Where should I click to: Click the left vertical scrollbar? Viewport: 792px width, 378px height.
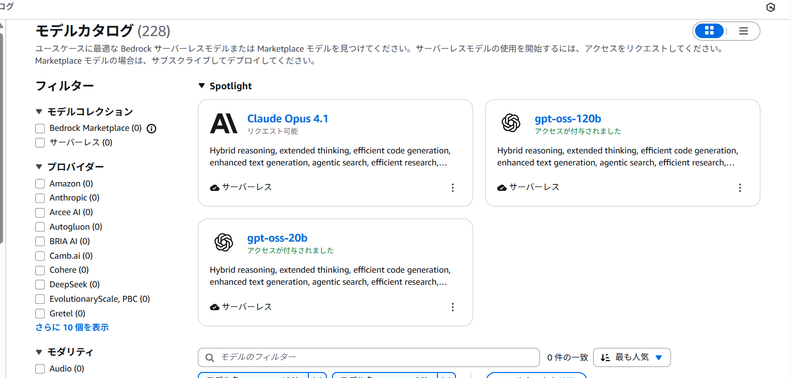tap(2, 138)
